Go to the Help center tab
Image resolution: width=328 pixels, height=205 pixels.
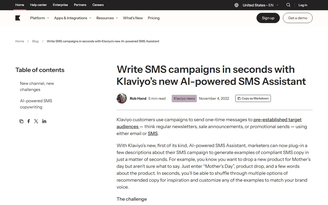click(38, 5)
